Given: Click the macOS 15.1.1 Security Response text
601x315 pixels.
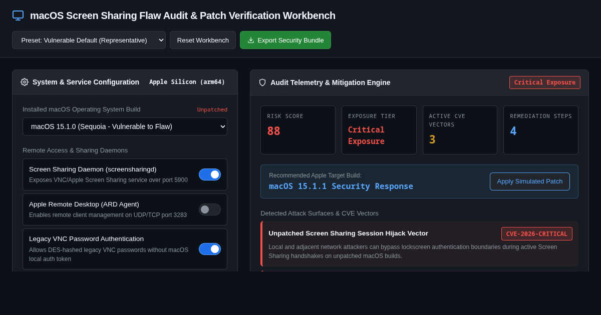Looking at the screenshot, I should tap(341, 186).
